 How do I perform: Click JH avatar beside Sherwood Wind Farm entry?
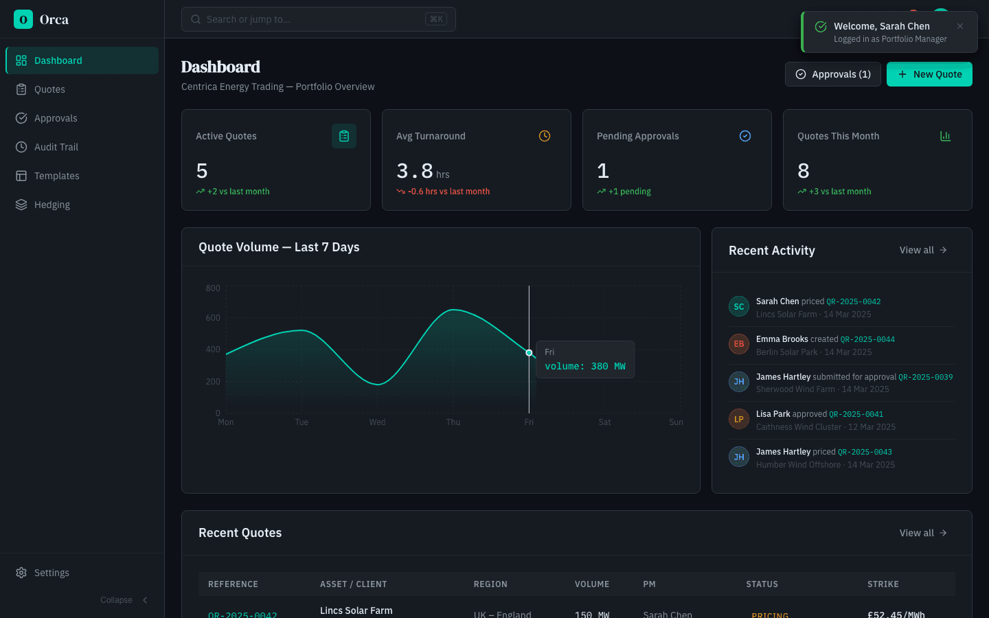click(739, 381)
